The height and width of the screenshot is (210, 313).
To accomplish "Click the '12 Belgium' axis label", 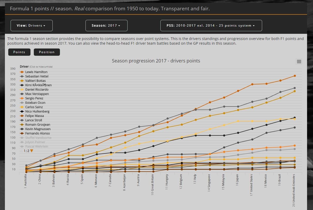I will [181, 182].
